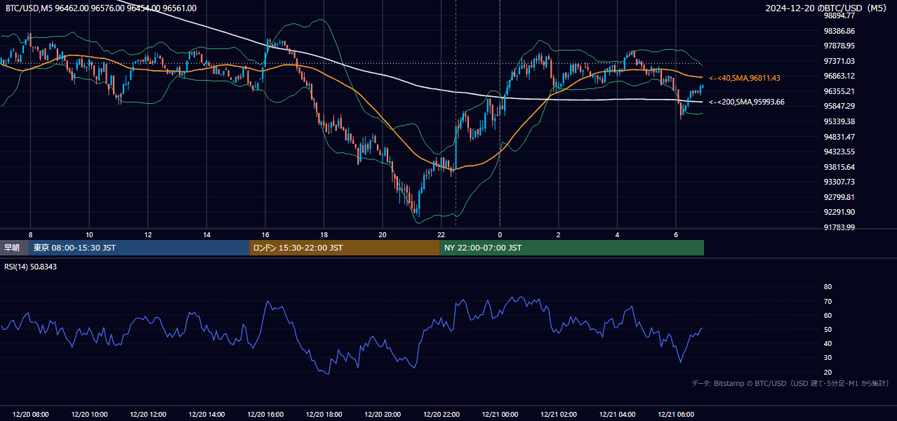Click the bottom date label 12/21 00:00
897x421 pixels.
[x=500, y=415]
